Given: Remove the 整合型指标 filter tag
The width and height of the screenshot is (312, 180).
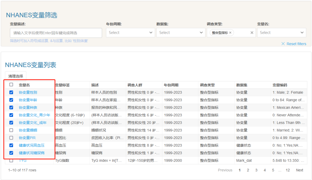Looking at the screenshot, I should pos(230,33).
